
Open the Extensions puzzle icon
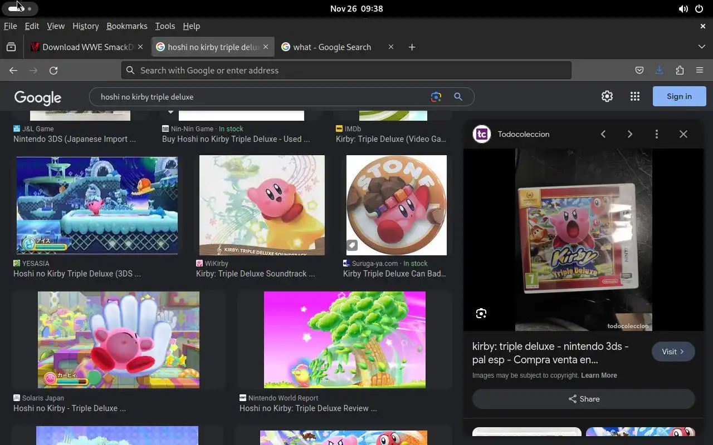[680, 70]
